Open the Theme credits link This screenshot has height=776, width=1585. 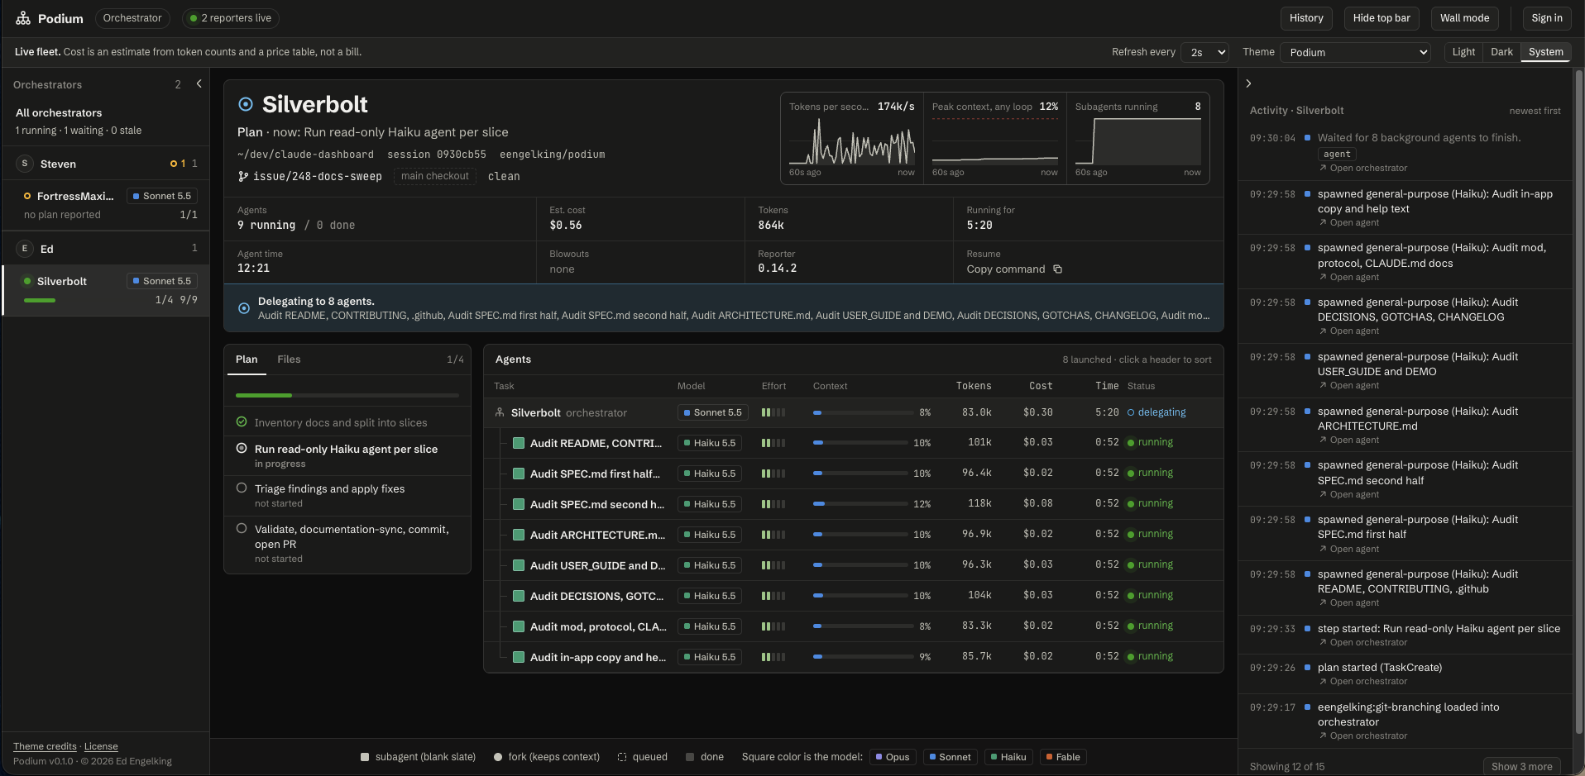(45, 746)
